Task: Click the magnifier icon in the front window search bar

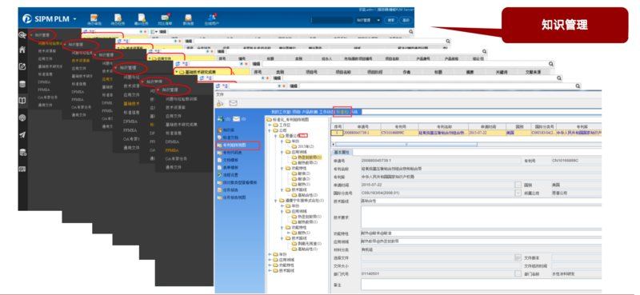Action: coord(578,86)
